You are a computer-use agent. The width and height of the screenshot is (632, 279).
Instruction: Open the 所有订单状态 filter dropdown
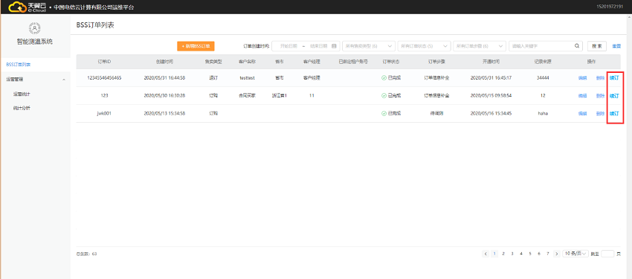(424, 46)
